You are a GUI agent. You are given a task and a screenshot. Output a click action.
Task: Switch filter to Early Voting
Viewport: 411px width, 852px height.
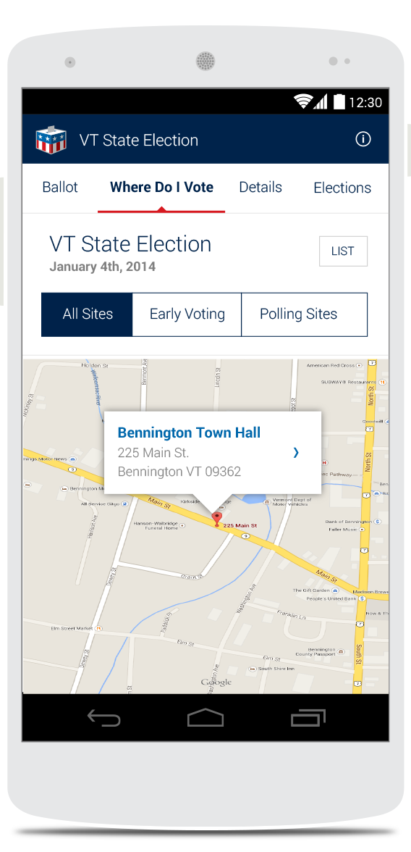pos(187,314)
